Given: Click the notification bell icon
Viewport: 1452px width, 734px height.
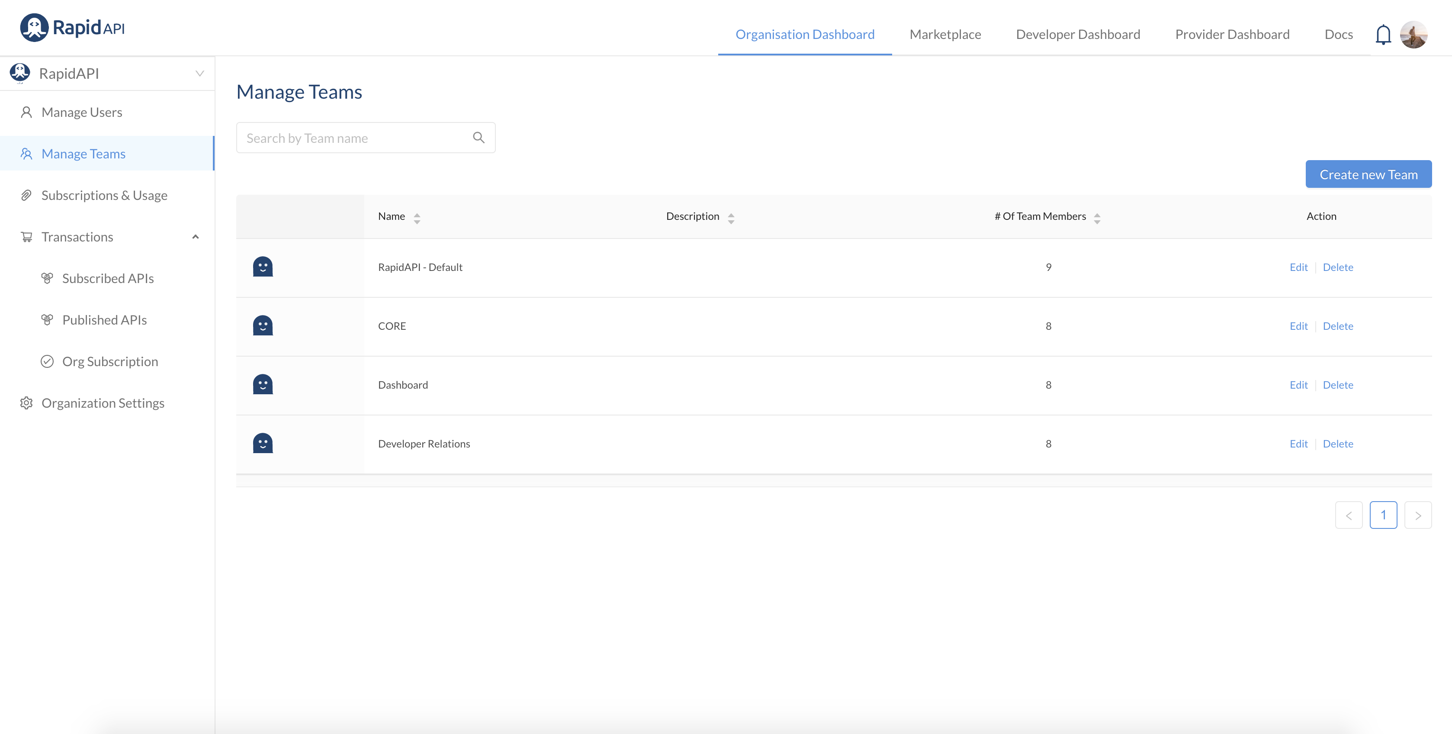Looking at the screenshot, I should click(1383, 34).
